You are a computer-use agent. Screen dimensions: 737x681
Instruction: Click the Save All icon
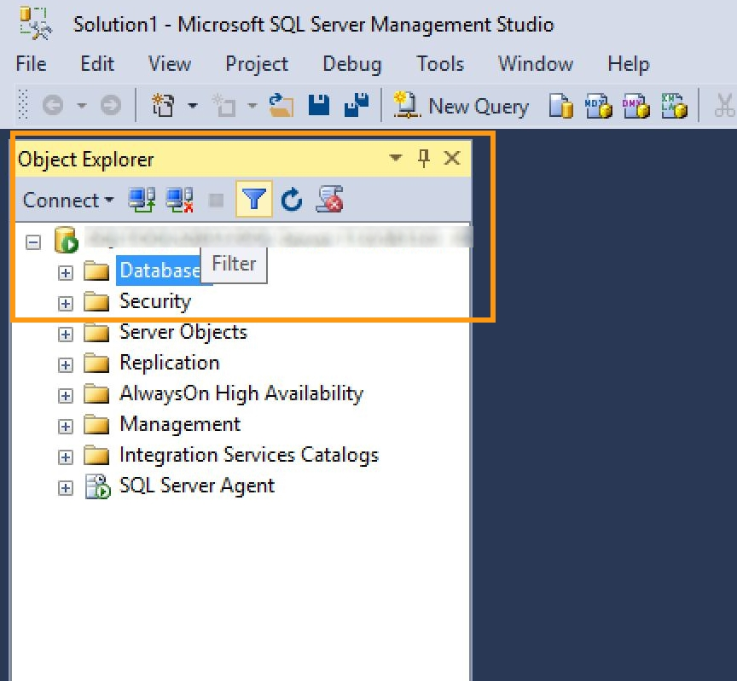click(357, 104)
